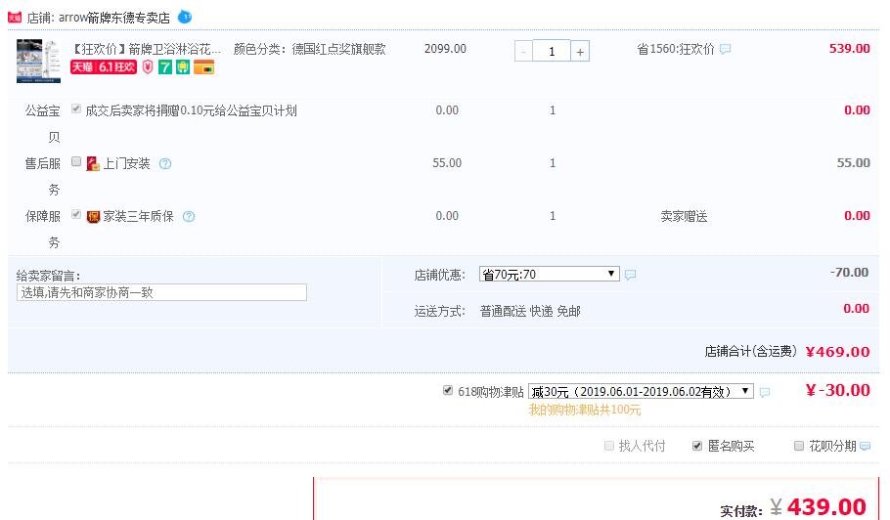Click the info icon beside 花呗分期
The height and width of the screenshot is (520, 890).
(x=865, y=447)
